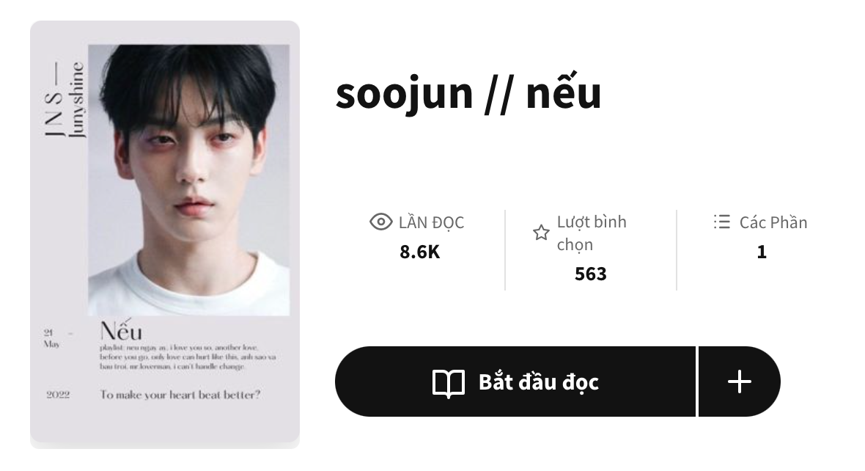Click the list icon beside Các Phần
The image size is (865, 471).
coord(721,222)
